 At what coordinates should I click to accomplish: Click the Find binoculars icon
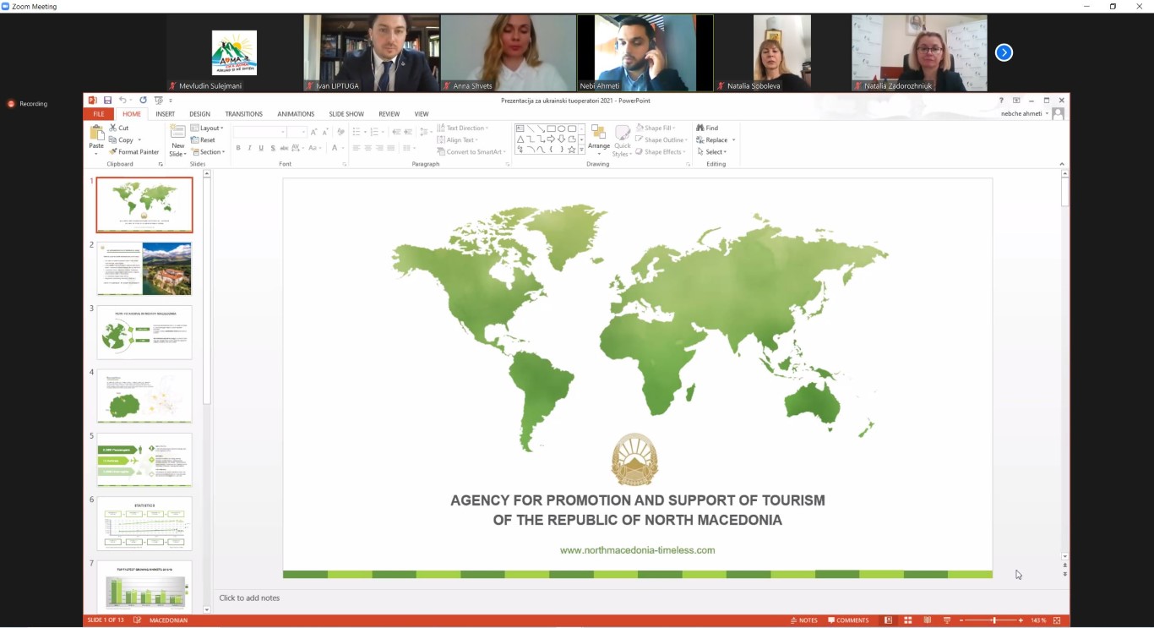700,128
